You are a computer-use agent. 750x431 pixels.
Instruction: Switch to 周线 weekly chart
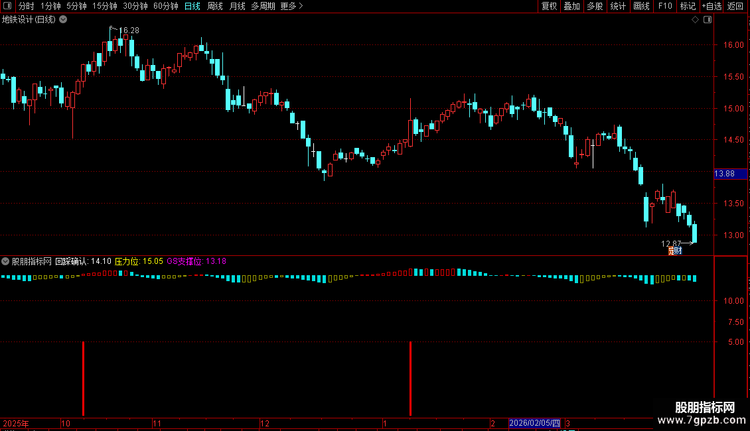pyautogui.click(x=215, y=6)
